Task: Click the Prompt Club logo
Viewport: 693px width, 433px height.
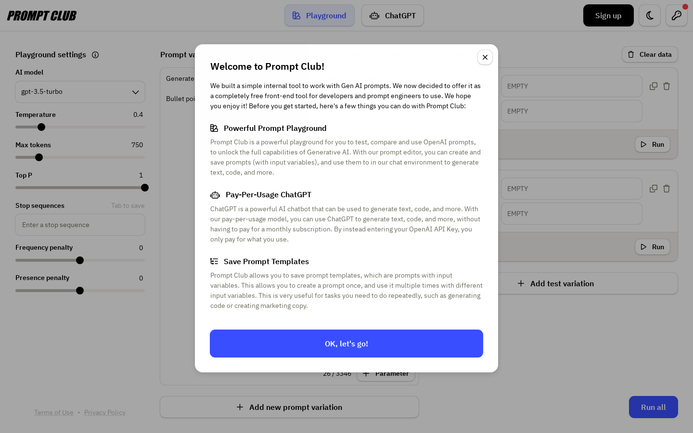Action: click(x=42, y=16)
